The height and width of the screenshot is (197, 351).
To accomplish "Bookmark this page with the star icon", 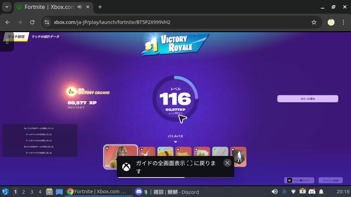I will [x=314, y=22].
